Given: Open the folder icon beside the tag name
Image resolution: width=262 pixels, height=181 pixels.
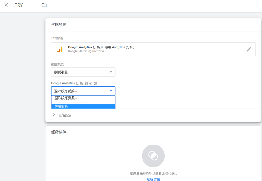Looking at the screenshot, I should point(44,5).
